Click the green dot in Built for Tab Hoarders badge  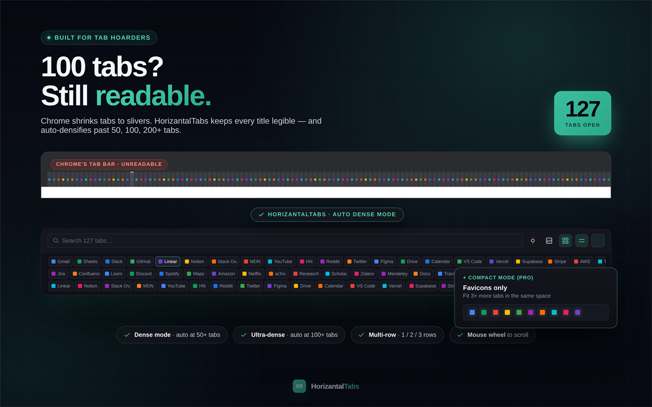(x=49, y=38)
